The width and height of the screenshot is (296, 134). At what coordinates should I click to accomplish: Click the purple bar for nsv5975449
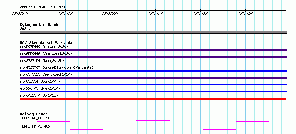click(x=153, y=50)
